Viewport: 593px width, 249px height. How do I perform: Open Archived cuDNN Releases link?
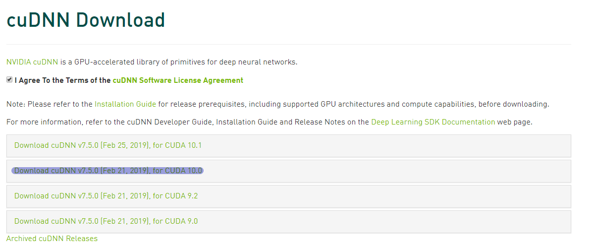52,239
